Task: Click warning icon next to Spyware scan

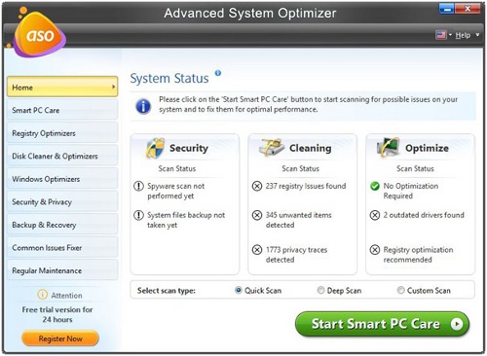Action: (138, 186)
